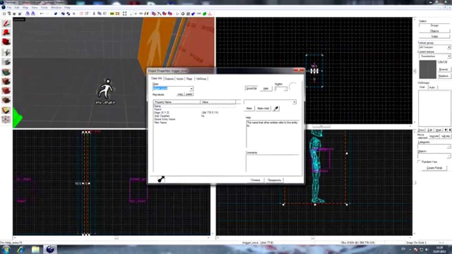The height and width of the screenshot is (254, 452).
Task: Switch to the Inputs tab
Action: click(180, 79)
